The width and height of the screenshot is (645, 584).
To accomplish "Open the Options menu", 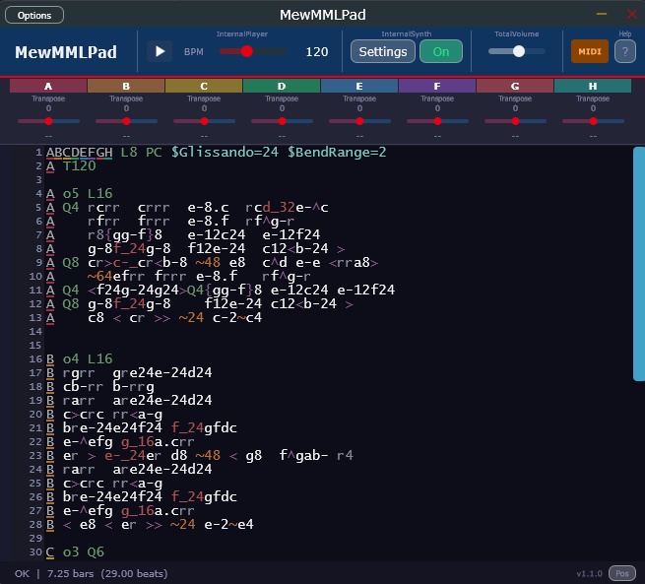I will click(x=34, y=15).
